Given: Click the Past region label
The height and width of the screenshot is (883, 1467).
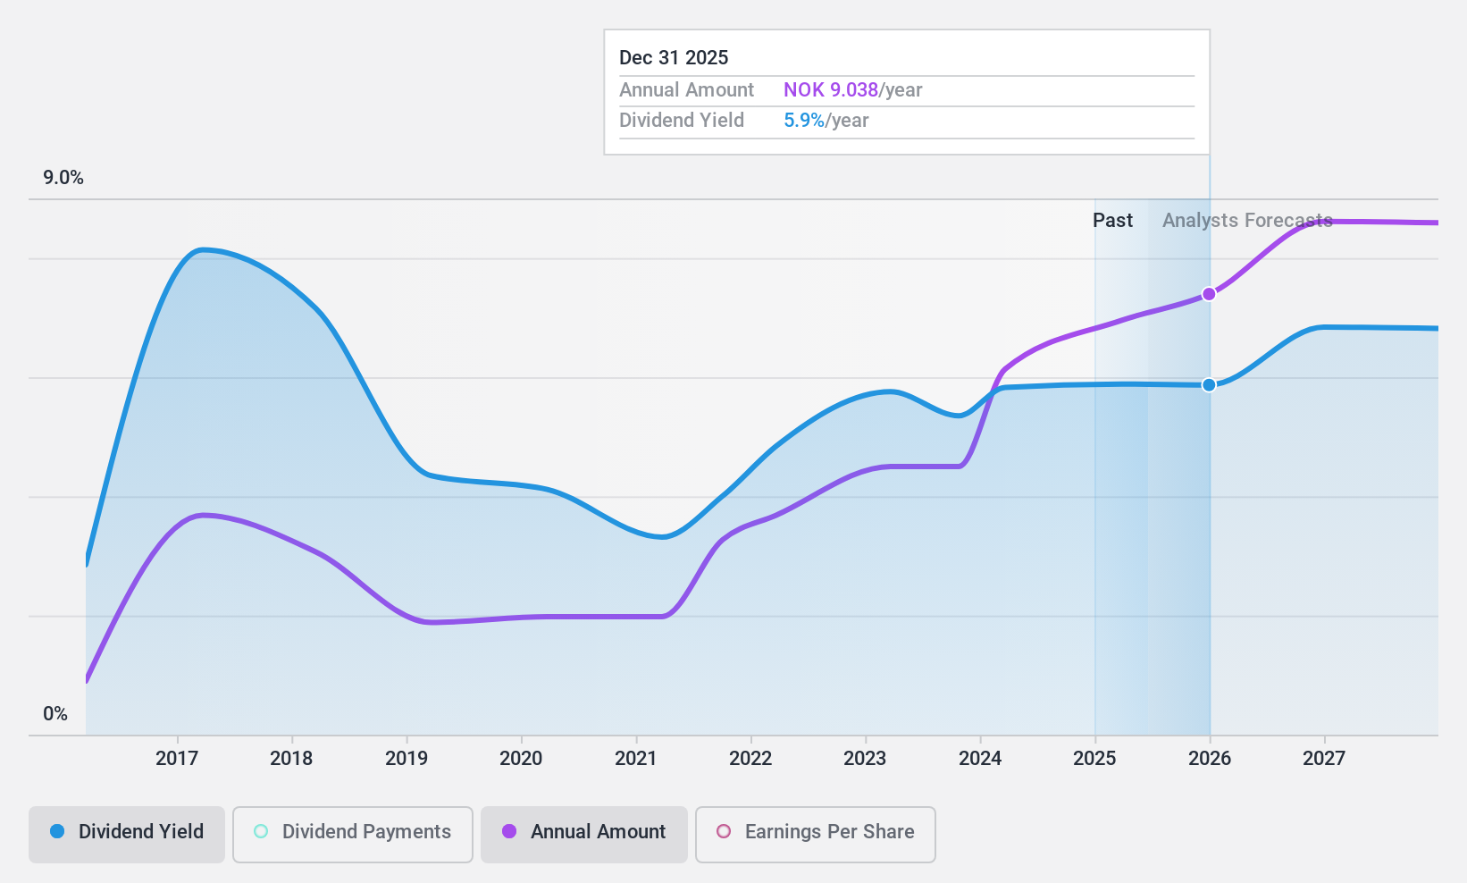Looking at the screenshot, I should [1112, 221].
